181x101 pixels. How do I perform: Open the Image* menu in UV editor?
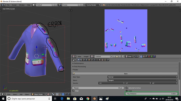click(x=86, y=56)
